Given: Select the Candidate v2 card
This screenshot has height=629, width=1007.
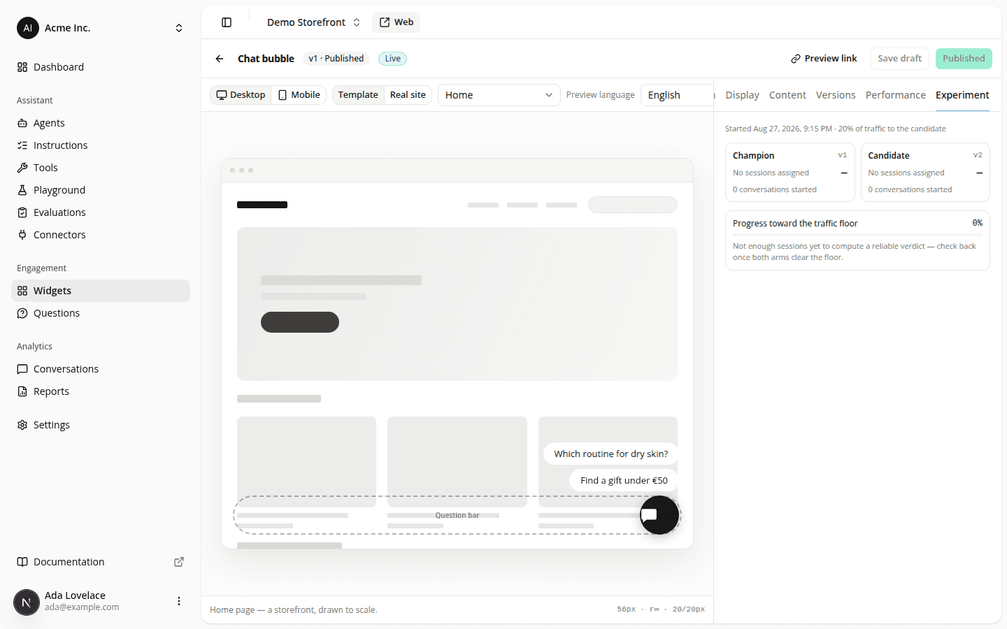Looking at the screenshot, I should tap(925, 173).
